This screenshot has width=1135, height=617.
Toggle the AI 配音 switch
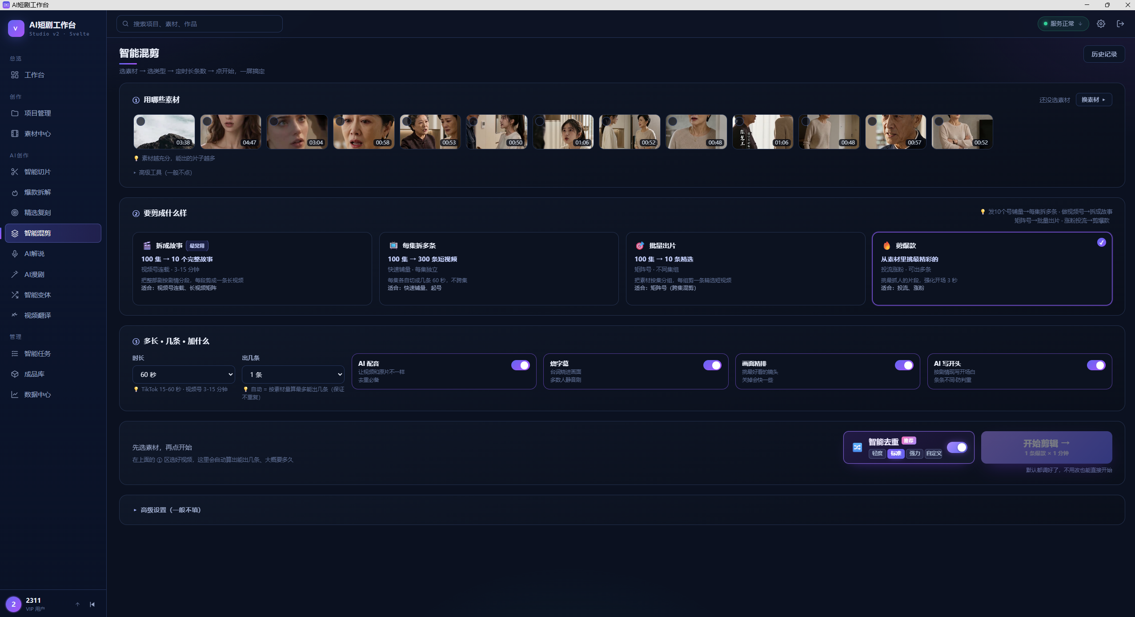point(520,365)
